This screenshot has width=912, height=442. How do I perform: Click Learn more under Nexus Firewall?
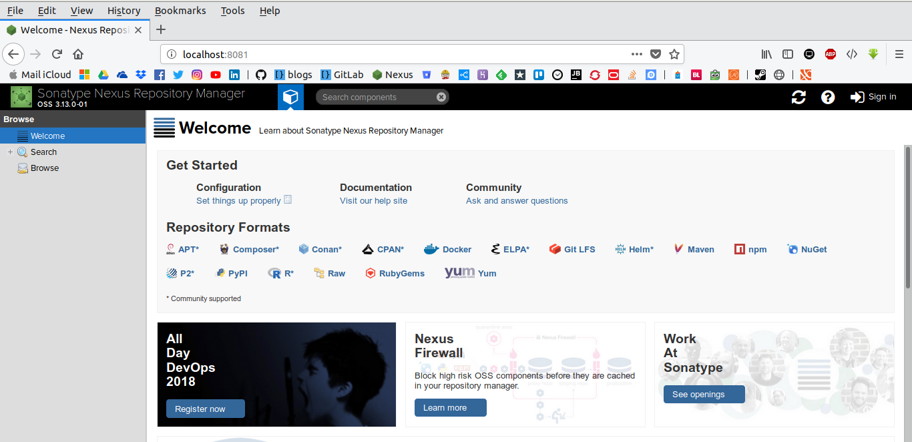[451, 408]
